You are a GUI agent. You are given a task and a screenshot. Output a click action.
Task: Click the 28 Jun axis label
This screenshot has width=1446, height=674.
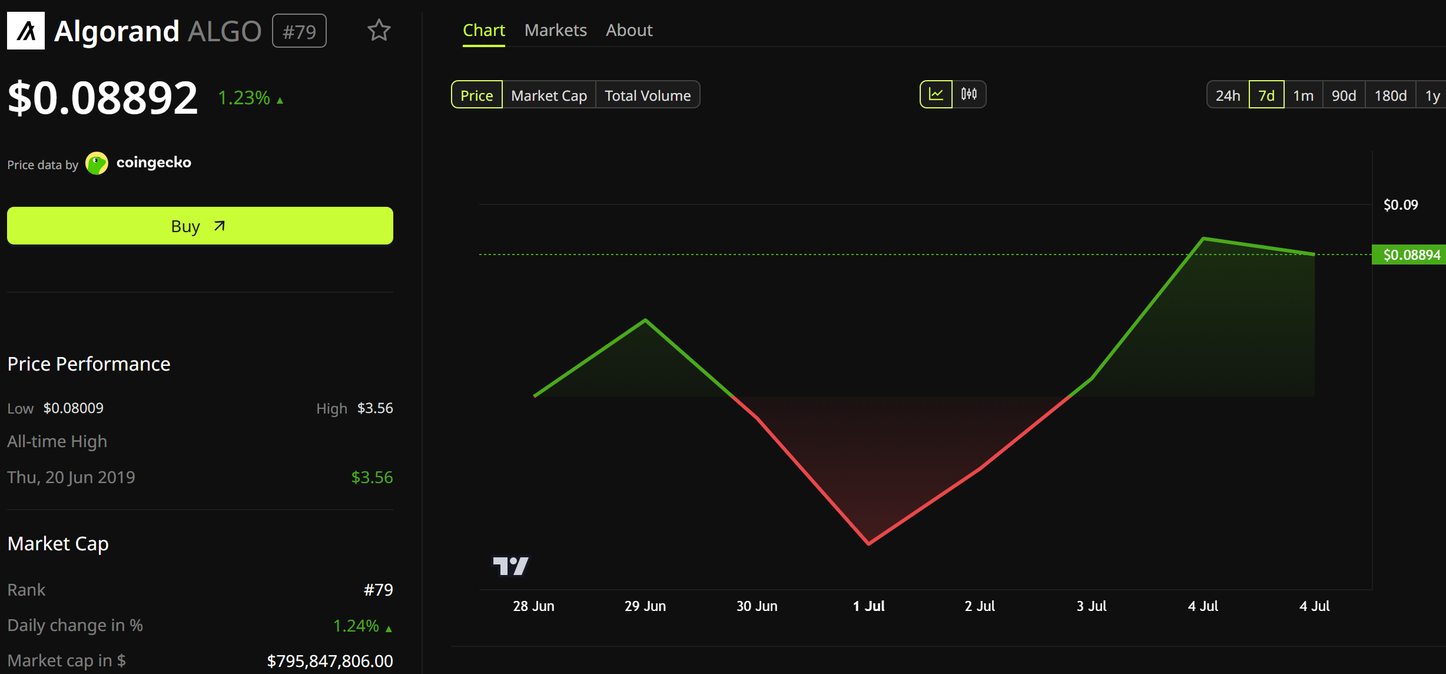coord(533,606)
